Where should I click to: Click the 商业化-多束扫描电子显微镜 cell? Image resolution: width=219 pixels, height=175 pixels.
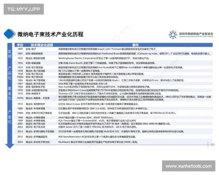pyautogui.click(x=40, y=132)
